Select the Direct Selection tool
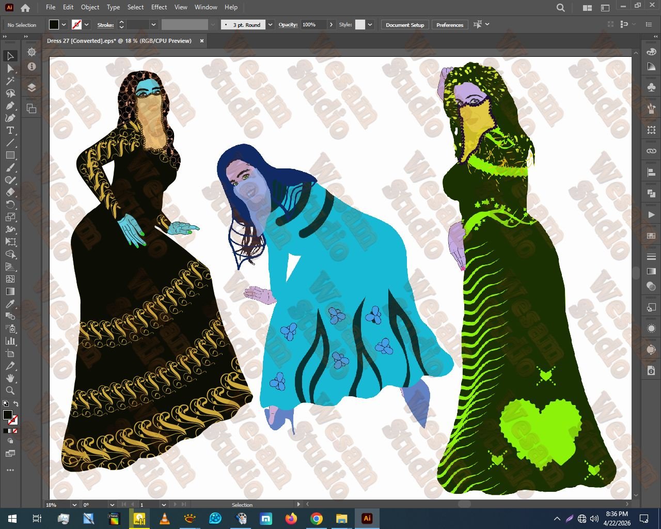Screen dimensions: 661x529 click(10, 68)
